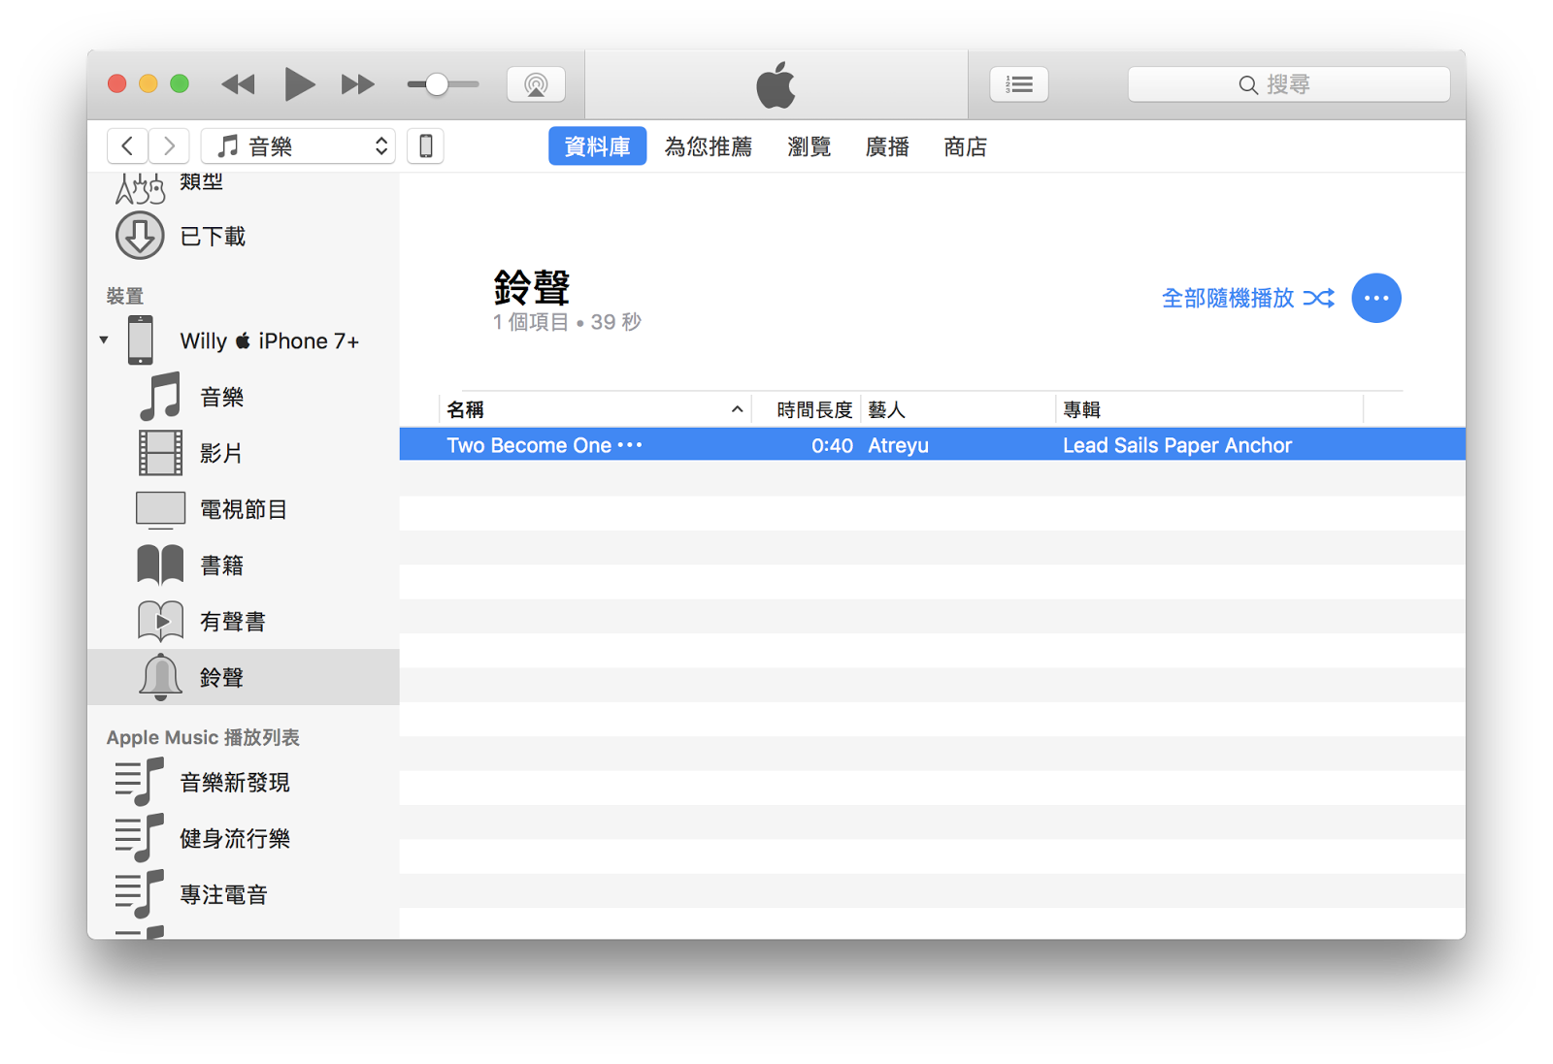Click the 1 個項目 • 39 秒 summary text
Image resolution: width=1553 pixels, height=1064 pixels.
567,322
